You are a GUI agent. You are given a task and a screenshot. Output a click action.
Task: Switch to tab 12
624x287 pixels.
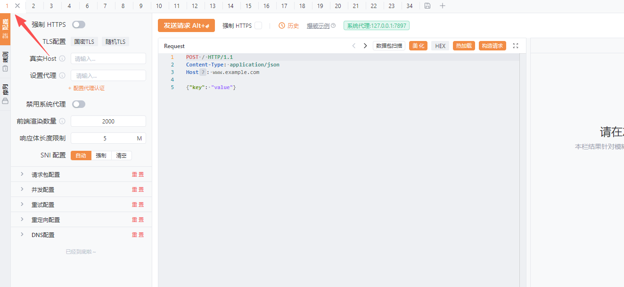[195, 6]
